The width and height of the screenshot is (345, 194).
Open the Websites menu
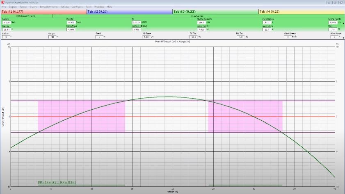point(99,7)
